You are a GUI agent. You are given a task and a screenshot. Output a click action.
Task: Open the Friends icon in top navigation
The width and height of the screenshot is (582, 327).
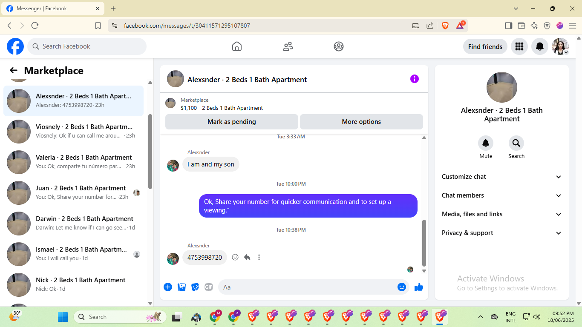288,46
